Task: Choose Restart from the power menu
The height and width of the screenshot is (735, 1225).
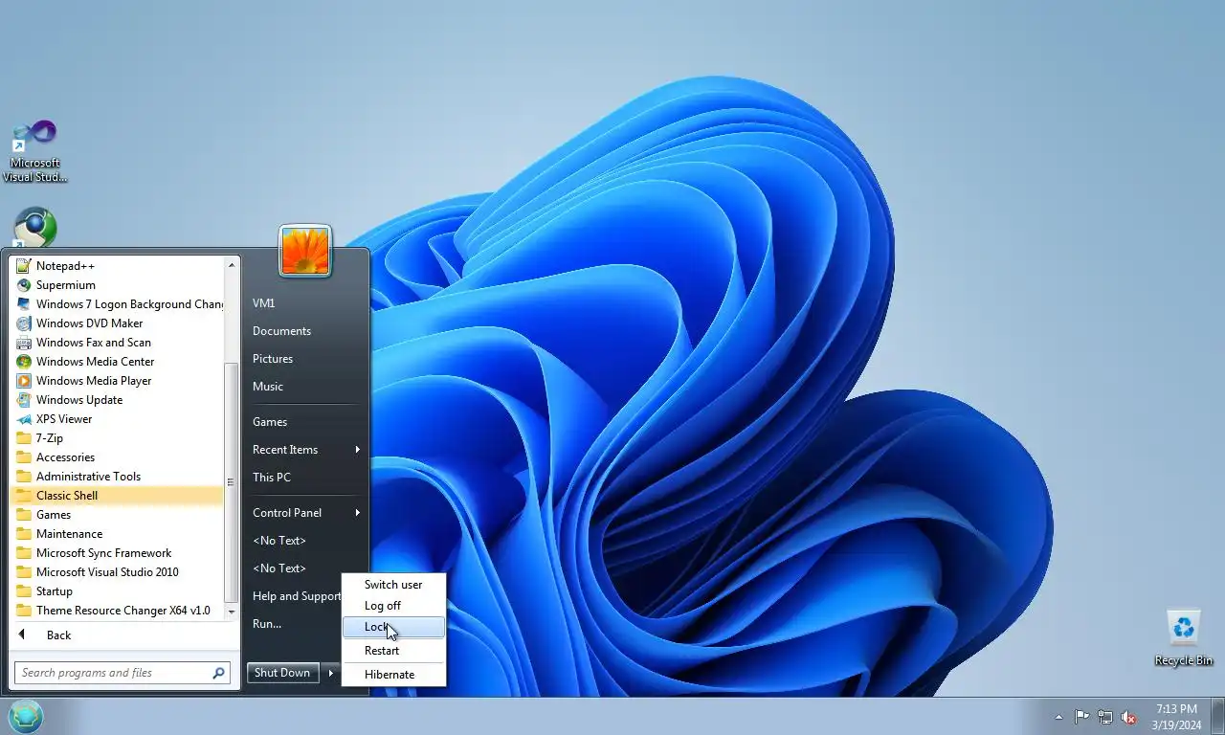Action: pos(393,650)
